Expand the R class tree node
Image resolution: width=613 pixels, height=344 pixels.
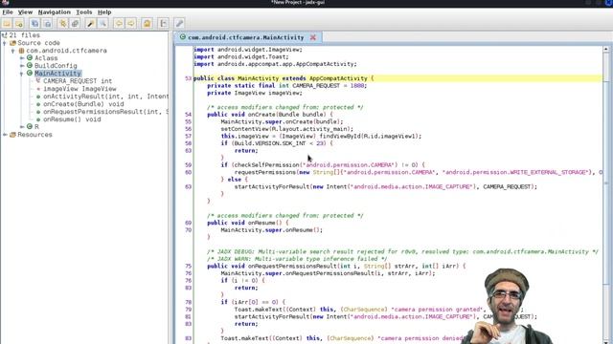pos(22,127)
